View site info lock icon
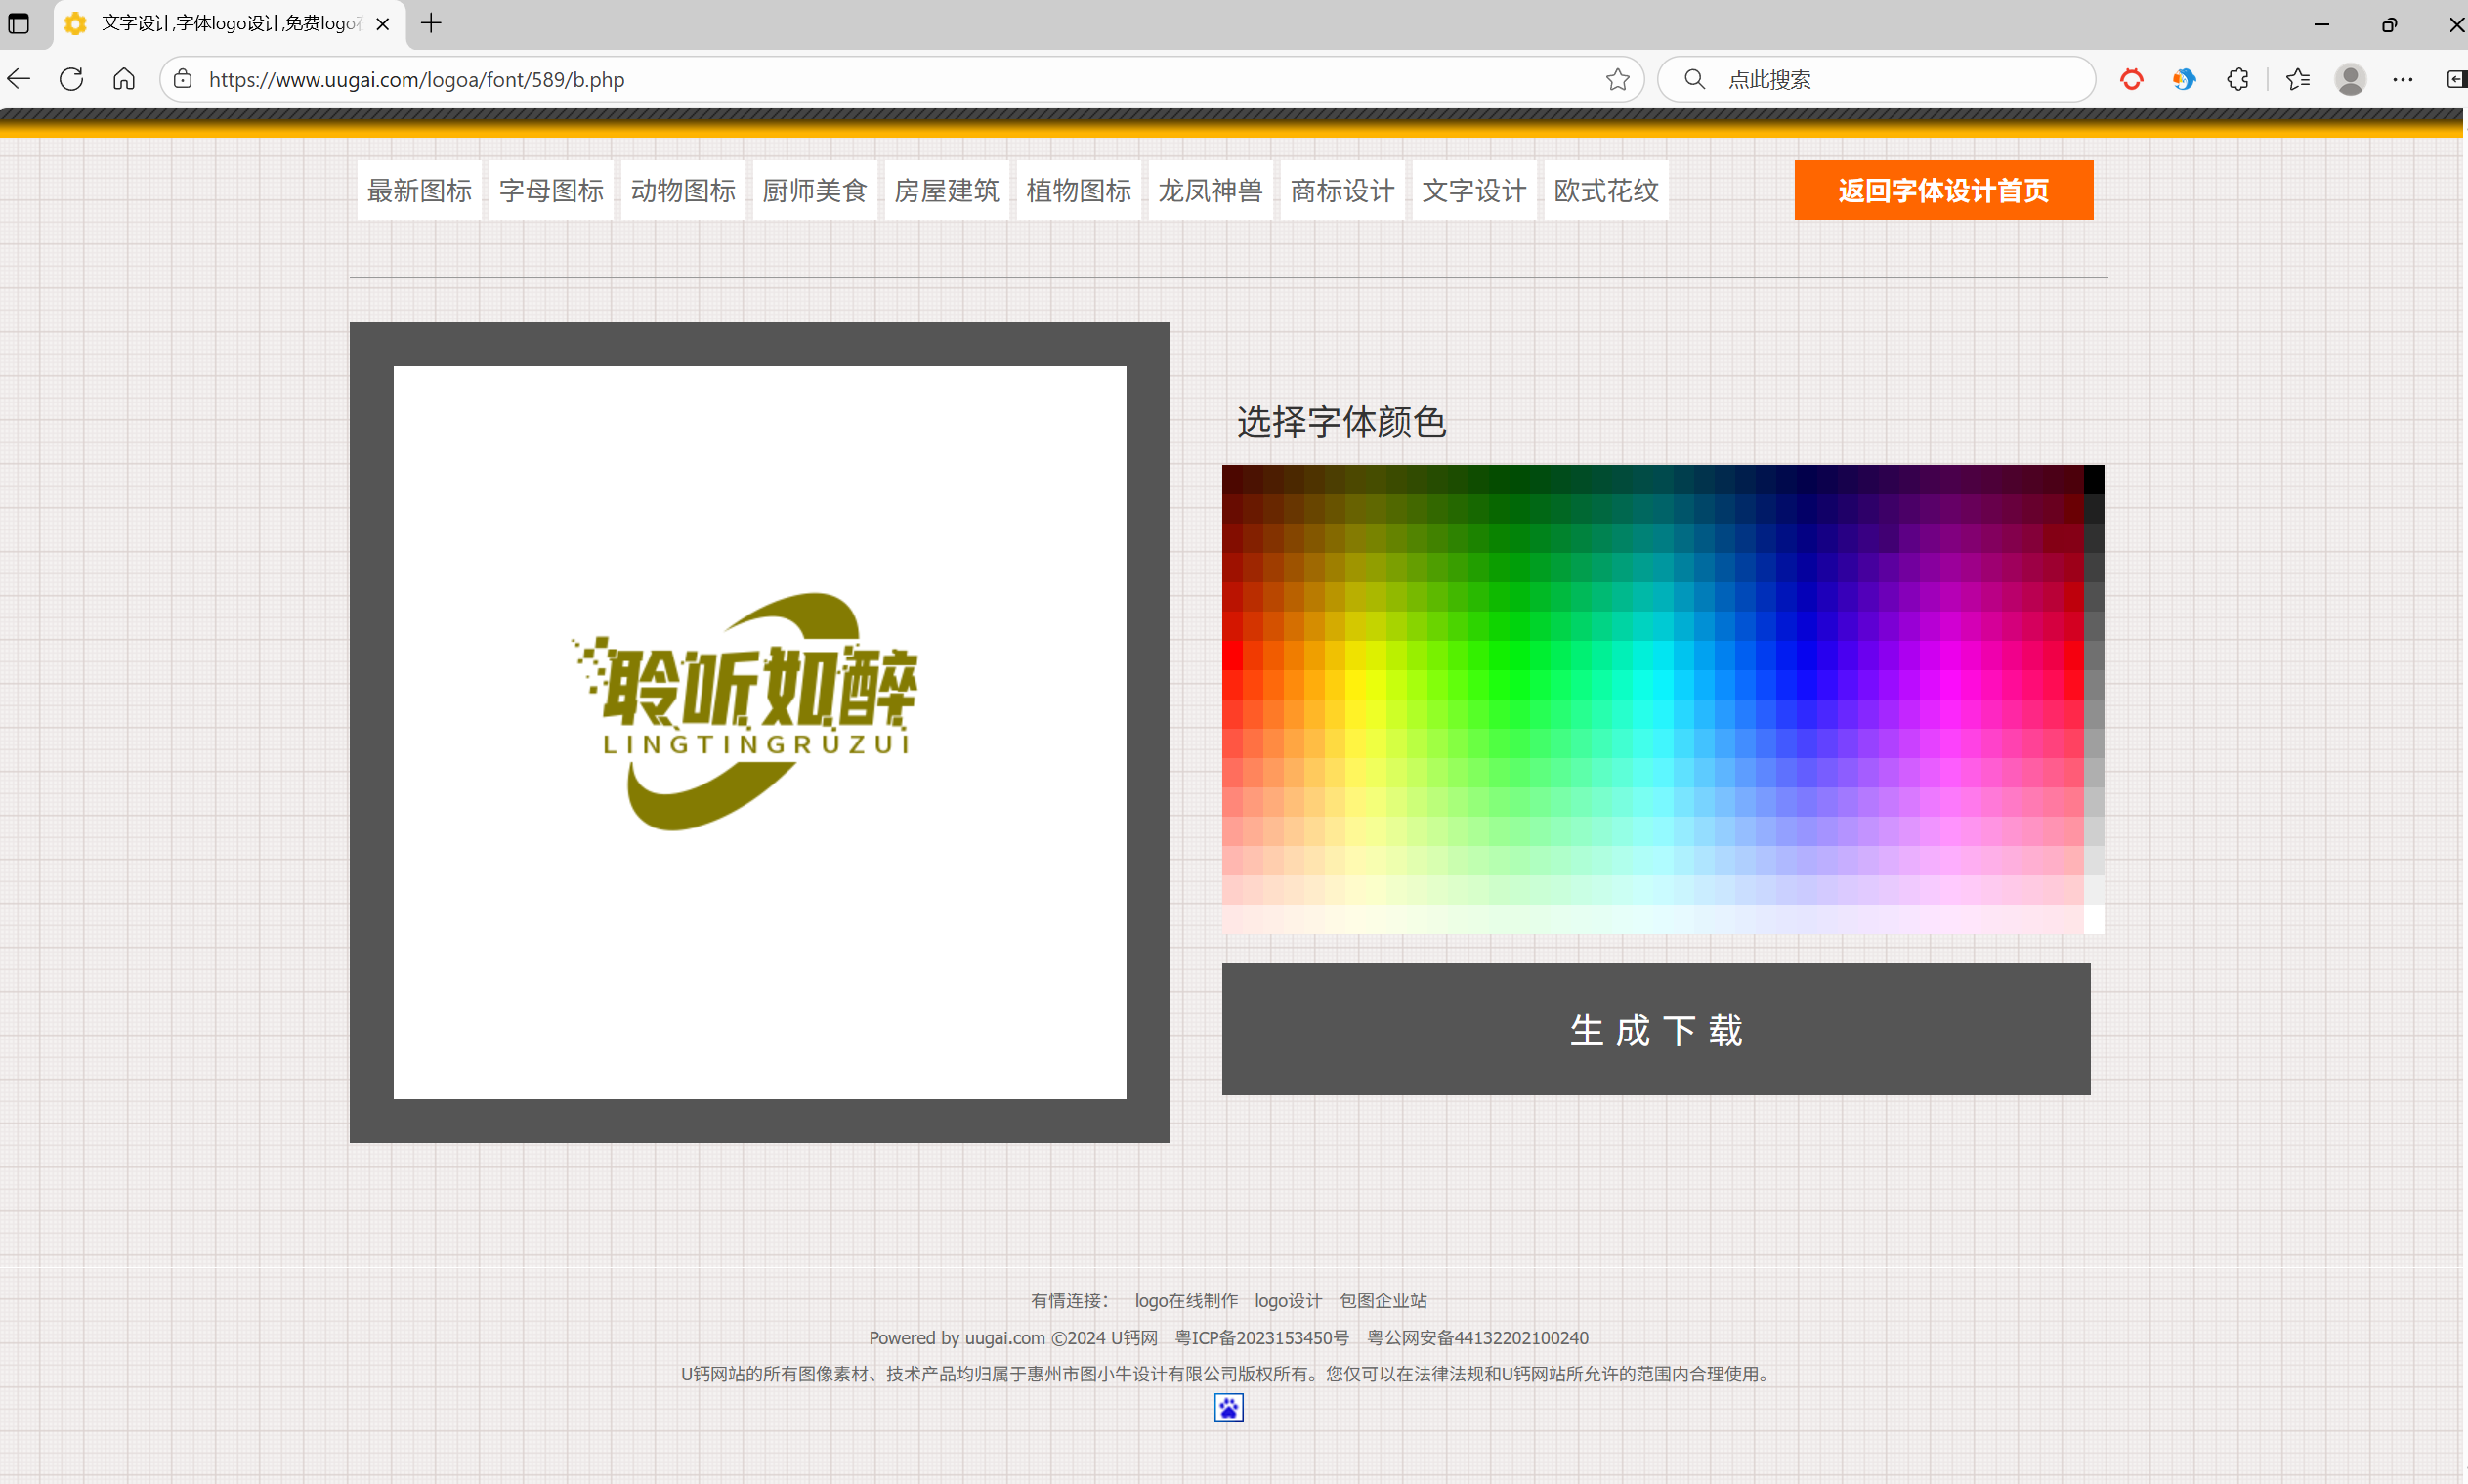 tap(183, 79)
